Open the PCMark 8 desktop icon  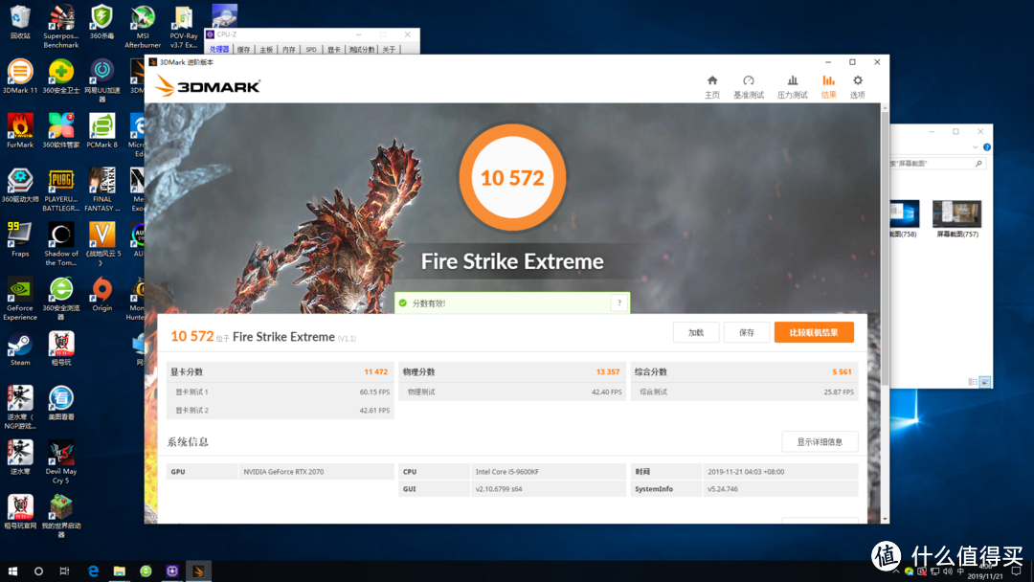tap(101, 130)
